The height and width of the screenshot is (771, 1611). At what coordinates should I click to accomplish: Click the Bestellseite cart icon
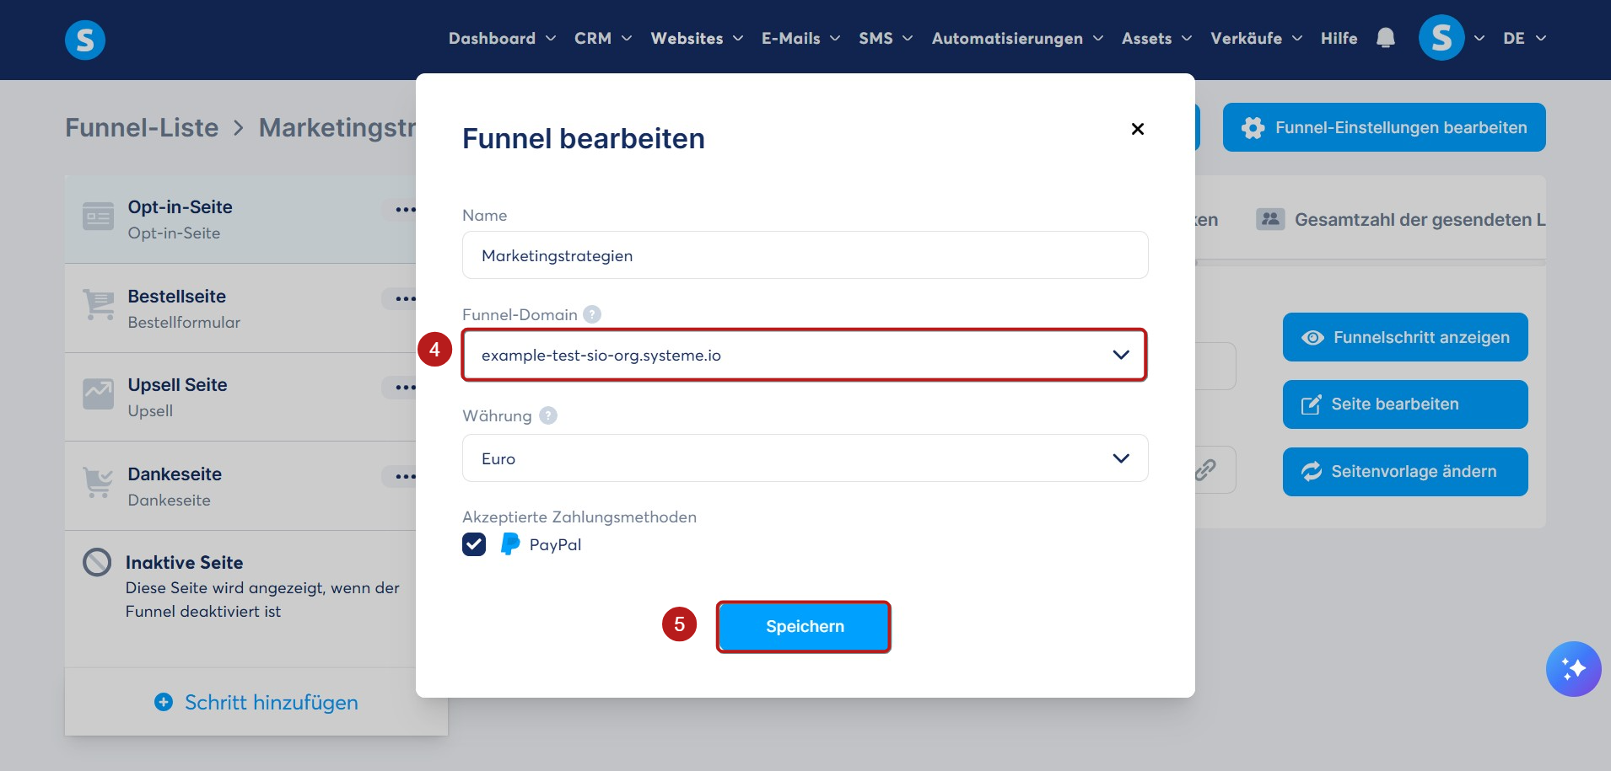(x=99, y=305)
